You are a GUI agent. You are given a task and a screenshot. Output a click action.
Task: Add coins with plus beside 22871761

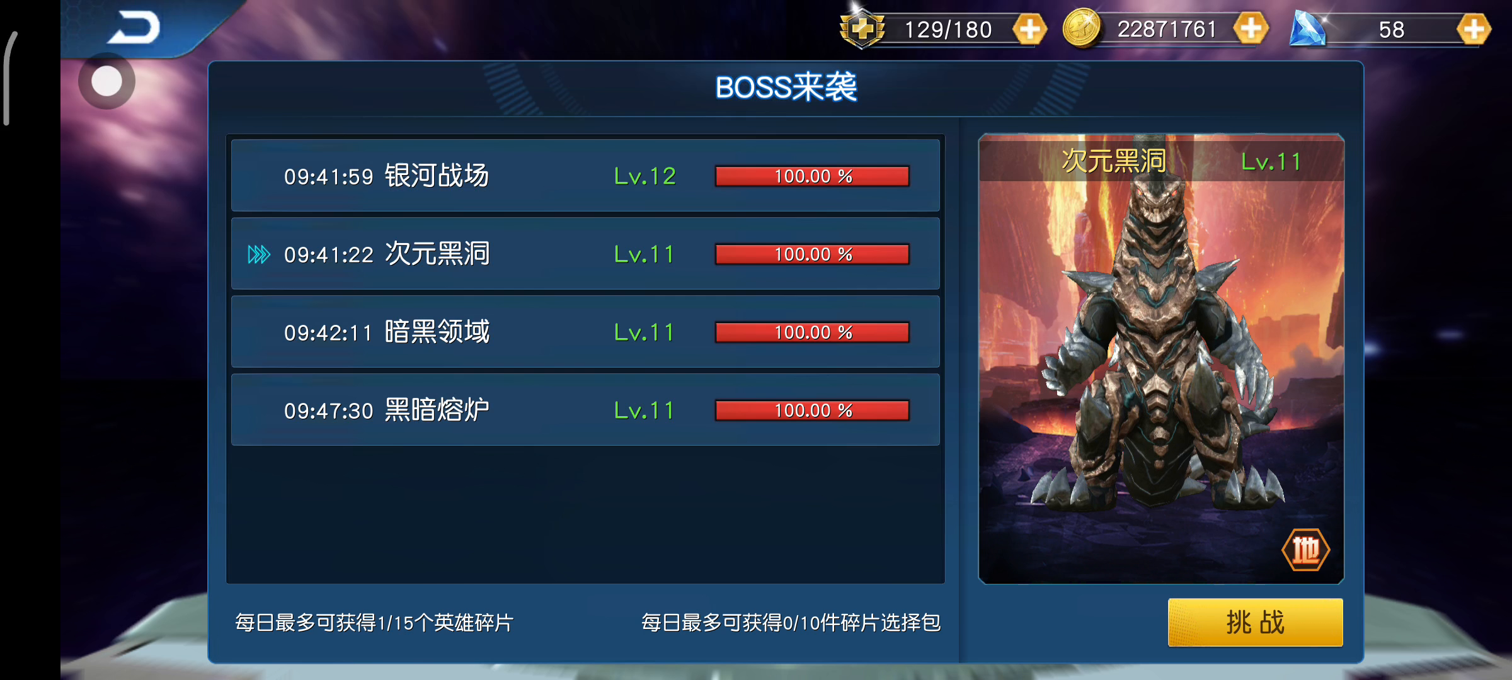[x=1251, y=28]
